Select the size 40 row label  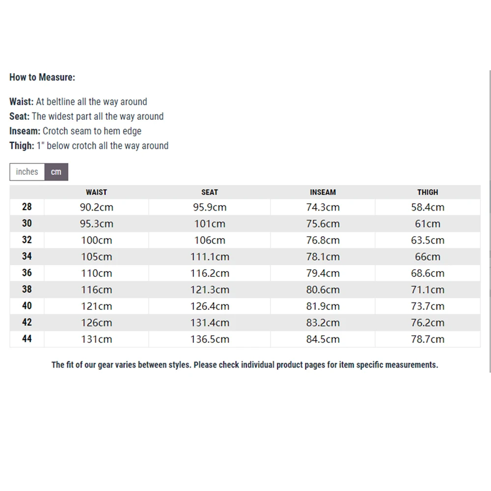point(27,305)
